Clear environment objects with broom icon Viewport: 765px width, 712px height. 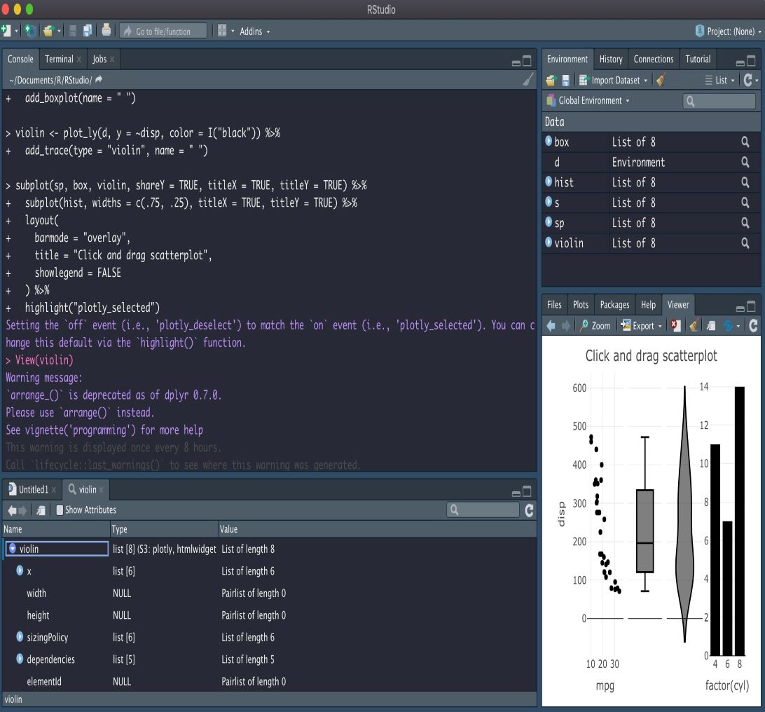click(x=661, y=81)
